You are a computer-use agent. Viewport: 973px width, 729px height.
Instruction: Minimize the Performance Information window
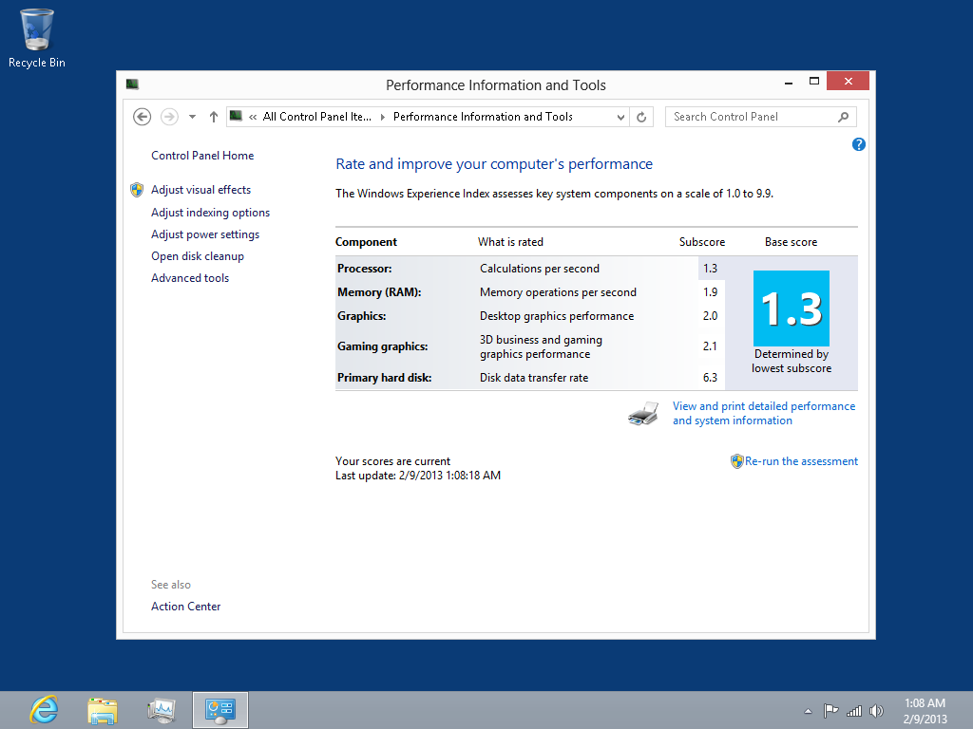pyautogui.click(x=788, y=82)
